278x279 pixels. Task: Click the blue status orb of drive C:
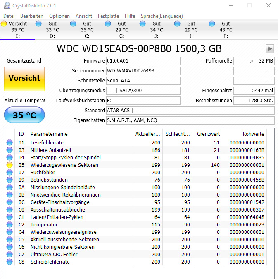pyautogui.click(x=73, y=24)
